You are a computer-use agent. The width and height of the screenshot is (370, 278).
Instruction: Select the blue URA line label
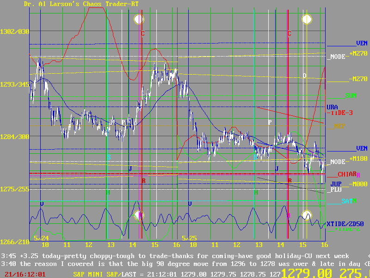(x=332, y=107)
